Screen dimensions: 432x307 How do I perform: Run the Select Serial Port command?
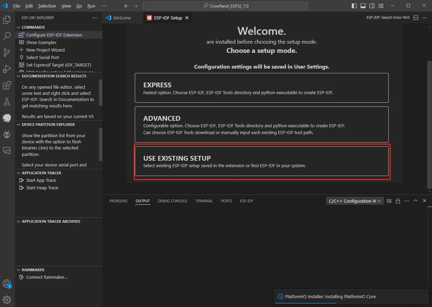click(x=59, y=57)
